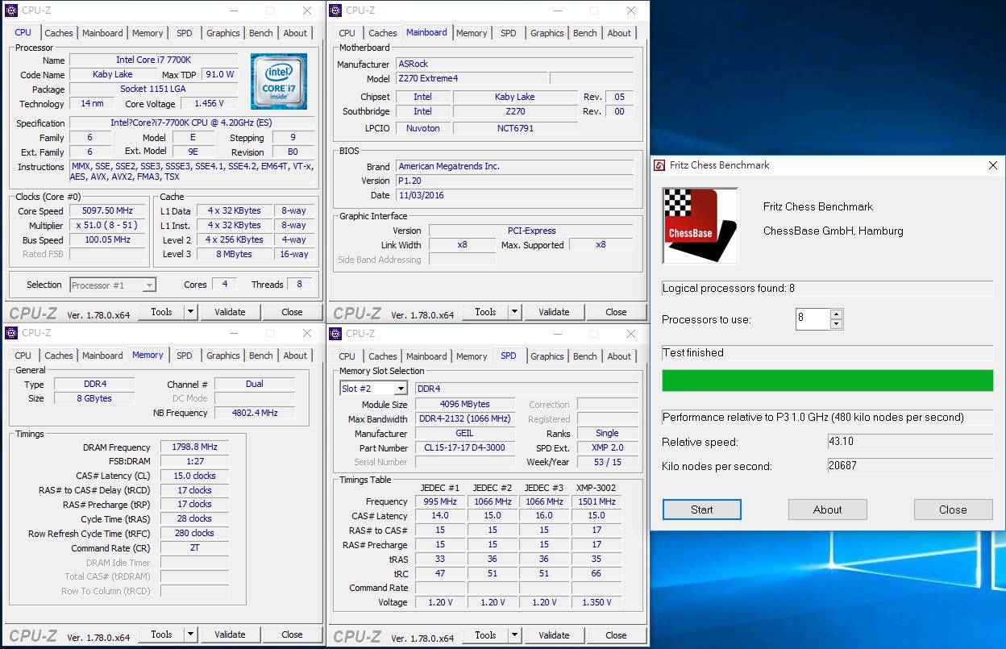Screen dimensions: 1006x649
Task: Start the Fritz Chess Benchmark test
Action: [701, 510]
